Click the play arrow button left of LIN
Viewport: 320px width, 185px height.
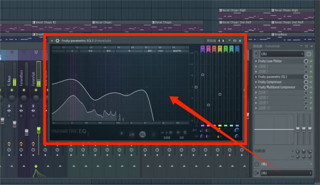[x=121, y=133]
